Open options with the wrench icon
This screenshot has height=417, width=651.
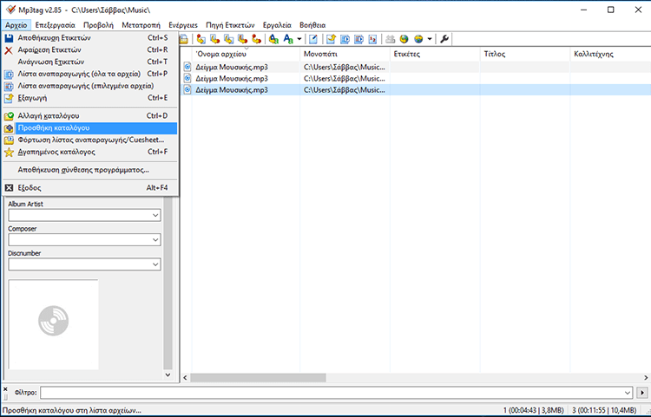click(444, 39)
